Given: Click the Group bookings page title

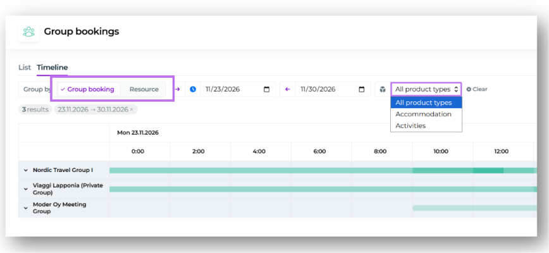Looking at the screenshot, I should coord(82,32).
